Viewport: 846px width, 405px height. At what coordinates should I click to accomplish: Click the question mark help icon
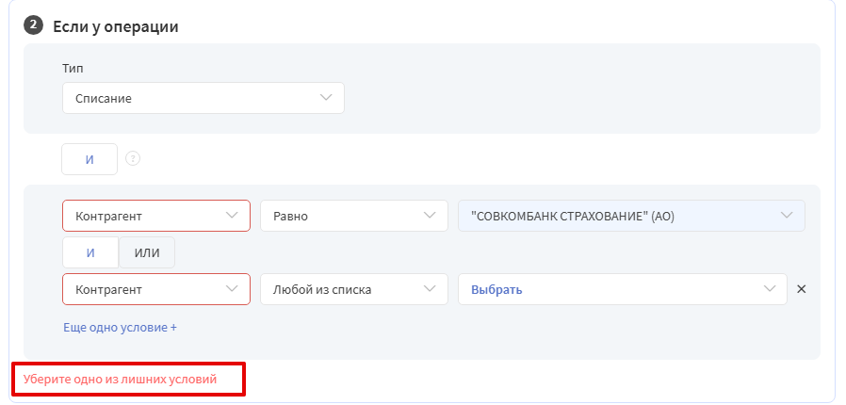point(133,159)
